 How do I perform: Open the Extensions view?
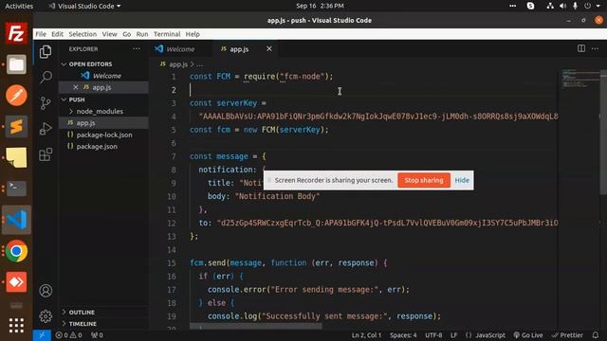coord(46,154)
